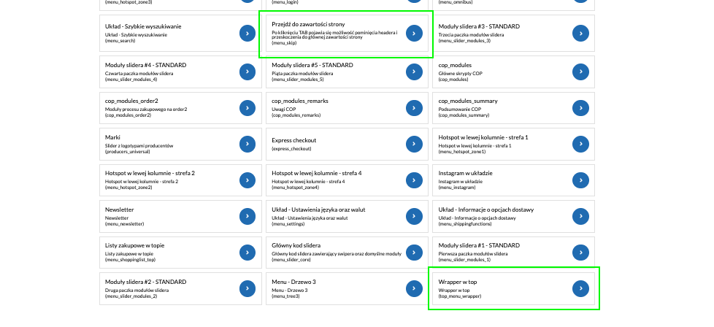Screen dimensions: 714x327
Task: Click arrow for Ustawienia języka oraz walut
Action: tap(414, 216)
